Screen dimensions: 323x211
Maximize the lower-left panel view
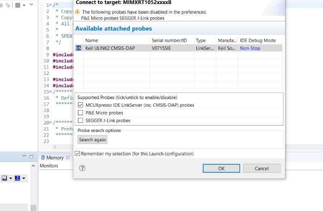click(31, 157)
